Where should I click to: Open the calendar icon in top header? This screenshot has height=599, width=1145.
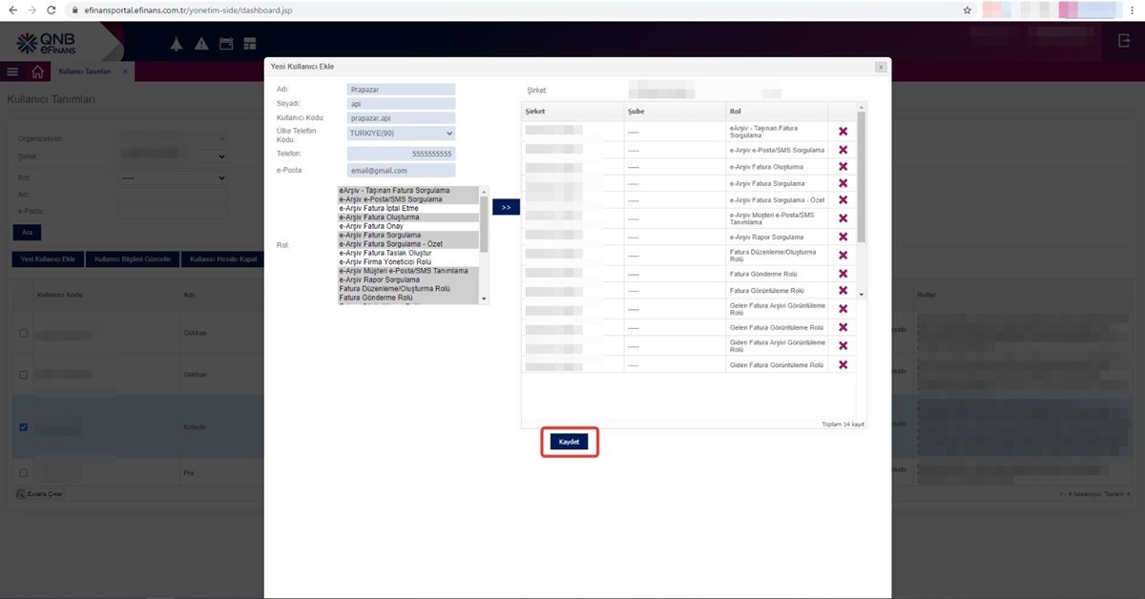[x=226, y=44]
